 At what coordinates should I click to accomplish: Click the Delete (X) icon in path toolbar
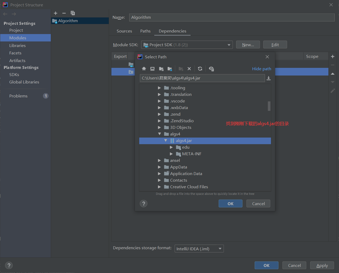tap(189, 69)
